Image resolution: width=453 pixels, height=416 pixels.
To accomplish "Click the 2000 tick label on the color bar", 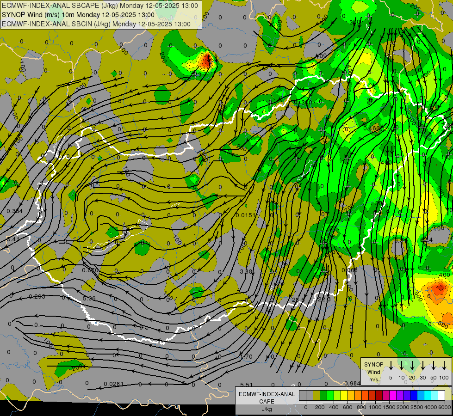I will (x=403, y=407).
